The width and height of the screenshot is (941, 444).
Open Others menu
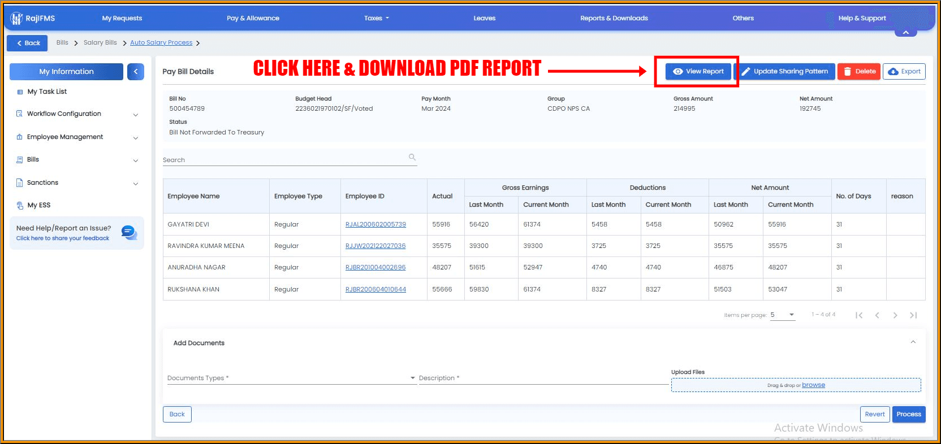743,18
